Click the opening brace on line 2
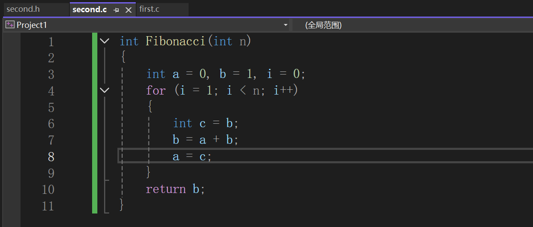Screen dimensions: 533x227 (124, 58)
